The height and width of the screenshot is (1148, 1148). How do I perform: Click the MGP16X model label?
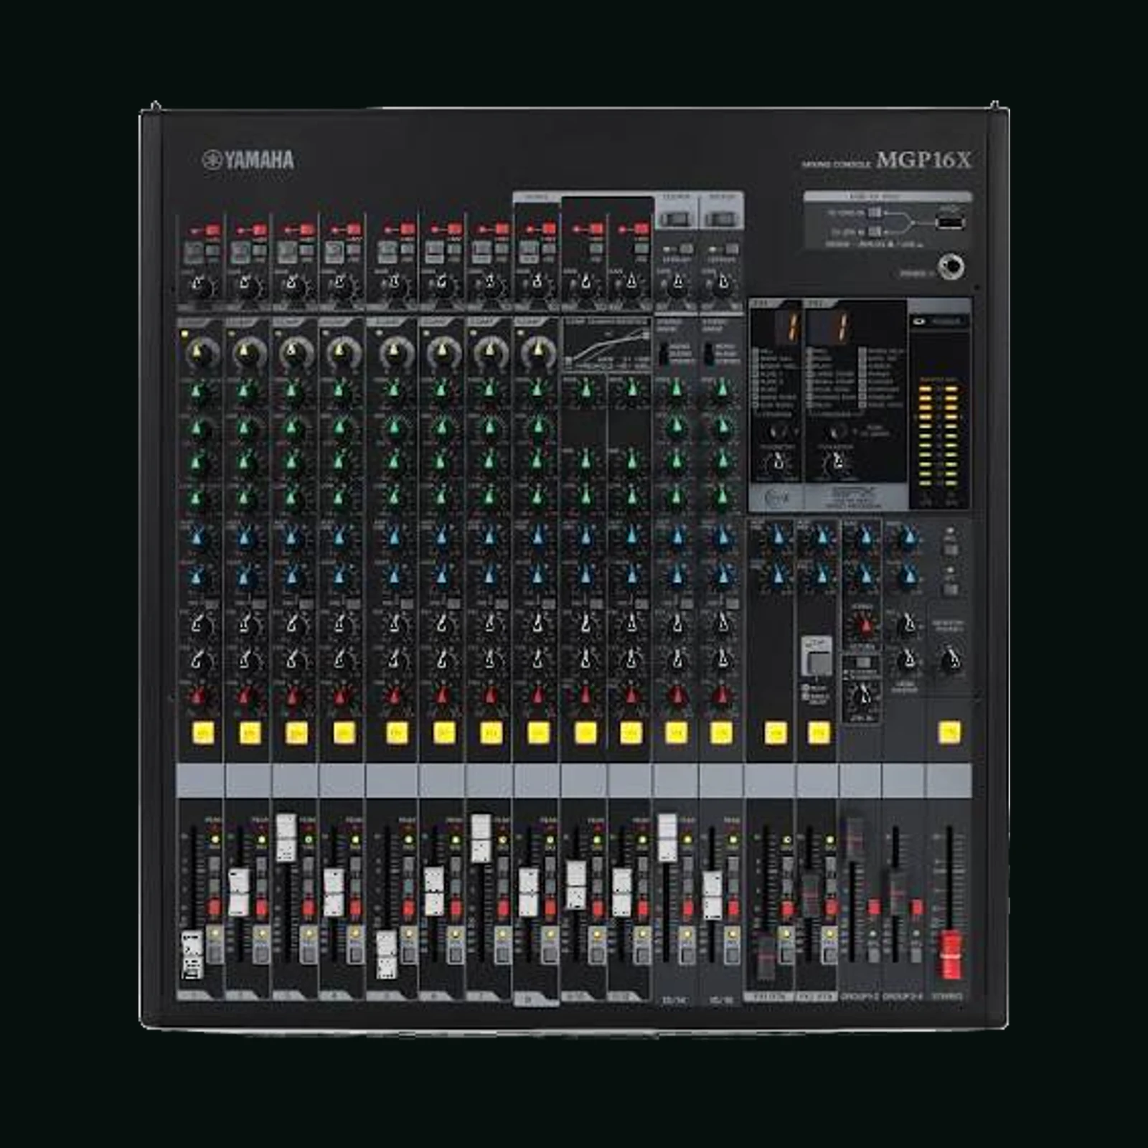(923, 160)
